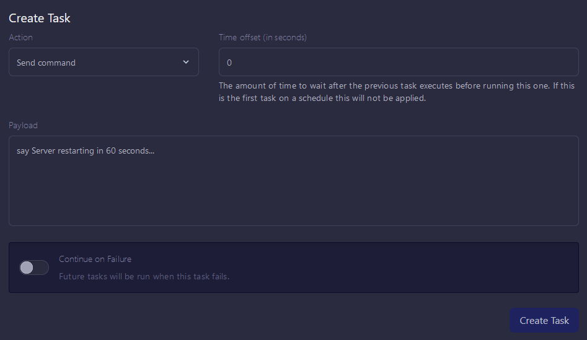Open the Action dropdown
Image resolution: width=587 pixels, height=340 pixels.
(x=104, y=62)
